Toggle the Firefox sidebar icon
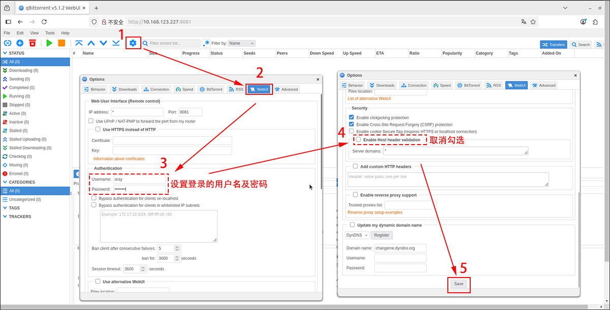610x310 pixels. click(8, 22)
